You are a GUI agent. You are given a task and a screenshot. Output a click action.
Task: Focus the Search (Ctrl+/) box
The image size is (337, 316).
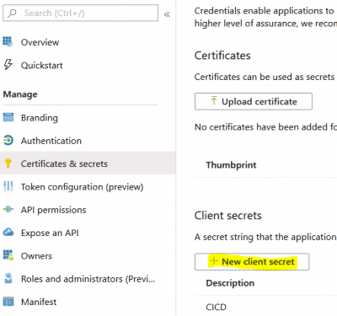click(80, 13)
